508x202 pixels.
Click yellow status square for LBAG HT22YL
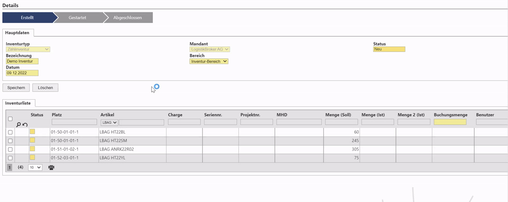(33, 158)
